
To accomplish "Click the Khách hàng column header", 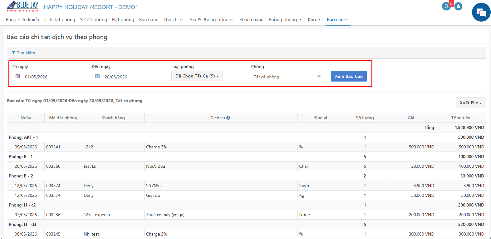I will (x=113, y=118).
